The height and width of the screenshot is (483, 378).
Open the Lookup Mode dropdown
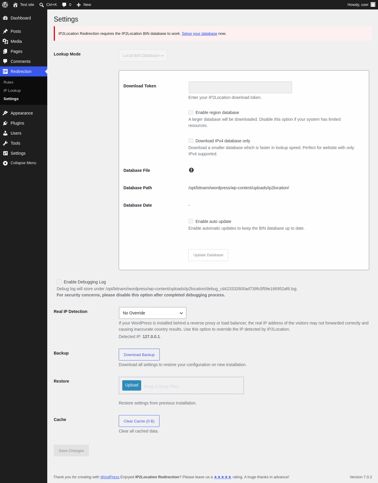click(x=143, y=56)
